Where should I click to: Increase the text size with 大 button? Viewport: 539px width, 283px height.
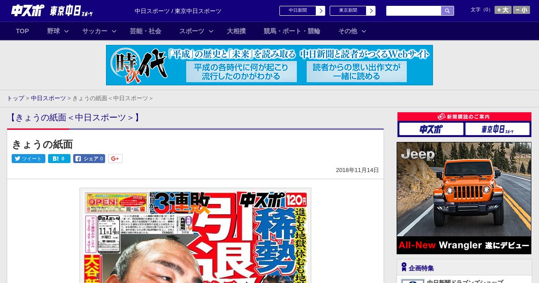click(503, 10)
